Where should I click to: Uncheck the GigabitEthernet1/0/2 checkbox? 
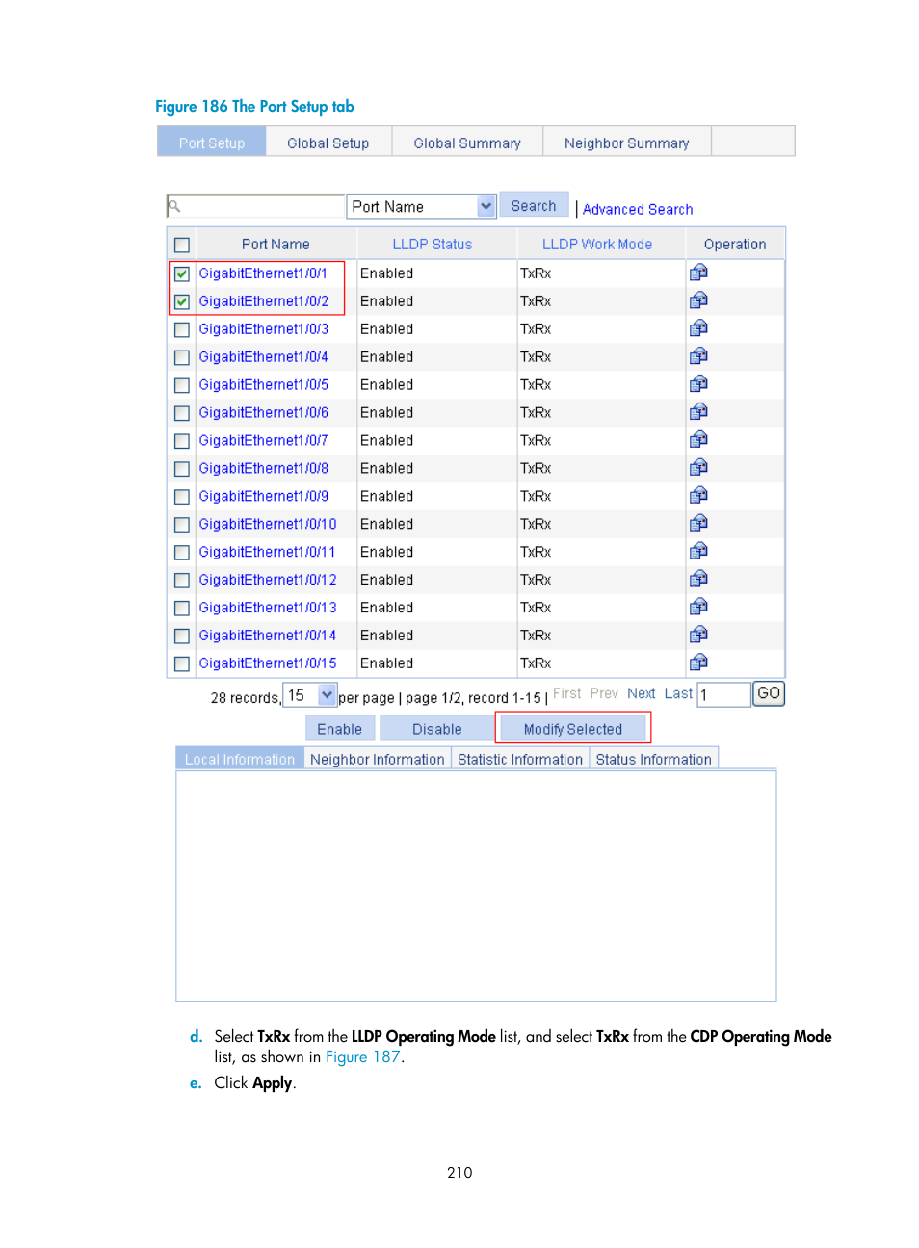[x=182, y=301]
